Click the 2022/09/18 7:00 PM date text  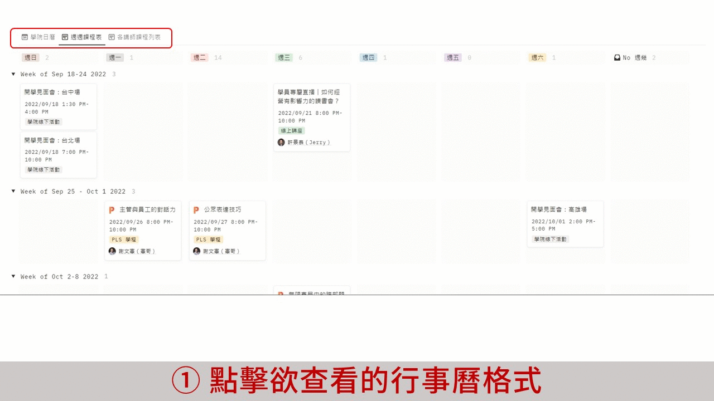point(57,156)
